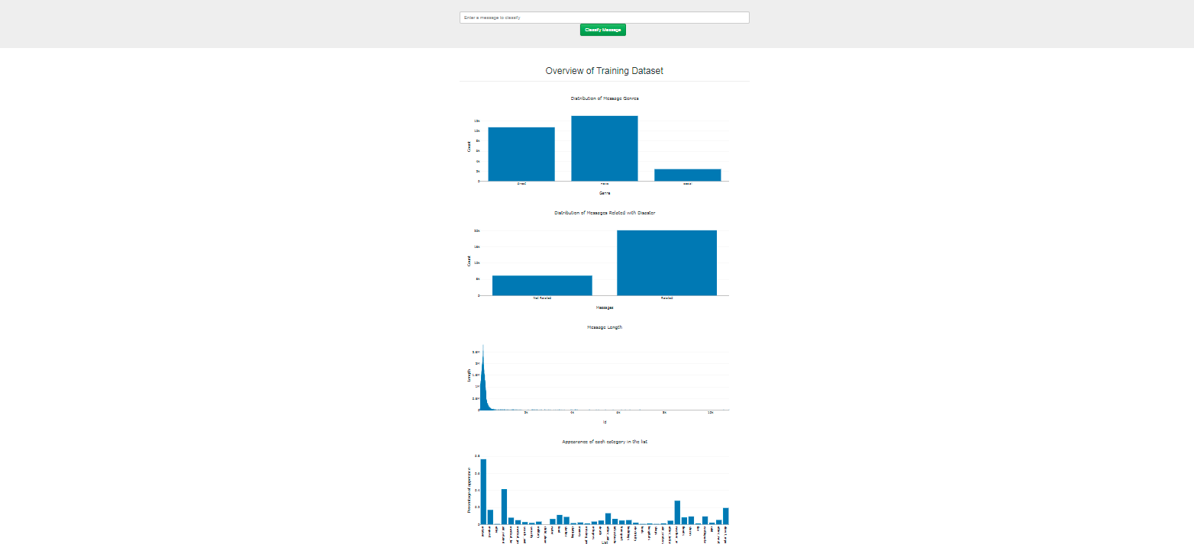Click the Percentage of appearance y-axis label
This screenshot has height=544, width=1194.
(470, 489)
